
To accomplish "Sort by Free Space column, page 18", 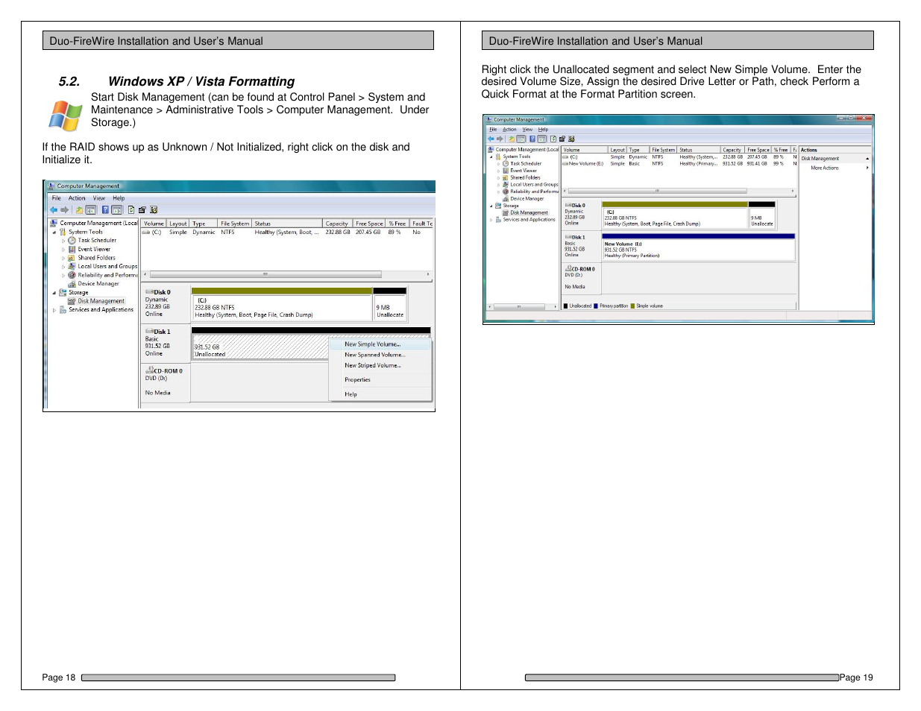I will pos(369,224).
